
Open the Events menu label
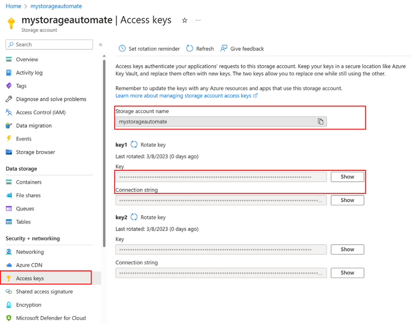click(24, 139)
